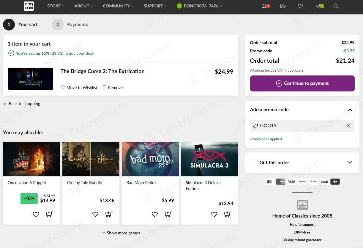Screen dimensions: 363x248
Task: Click Continue to payment button
Action: coord(302,83)
